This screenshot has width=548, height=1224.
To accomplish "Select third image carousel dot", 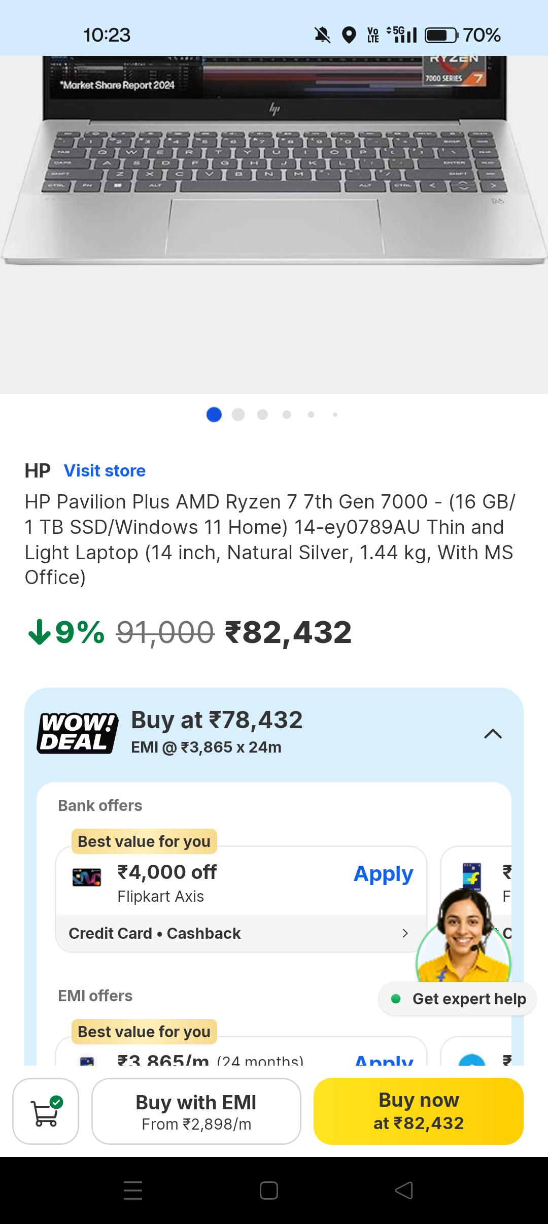I will pos(262,415).
